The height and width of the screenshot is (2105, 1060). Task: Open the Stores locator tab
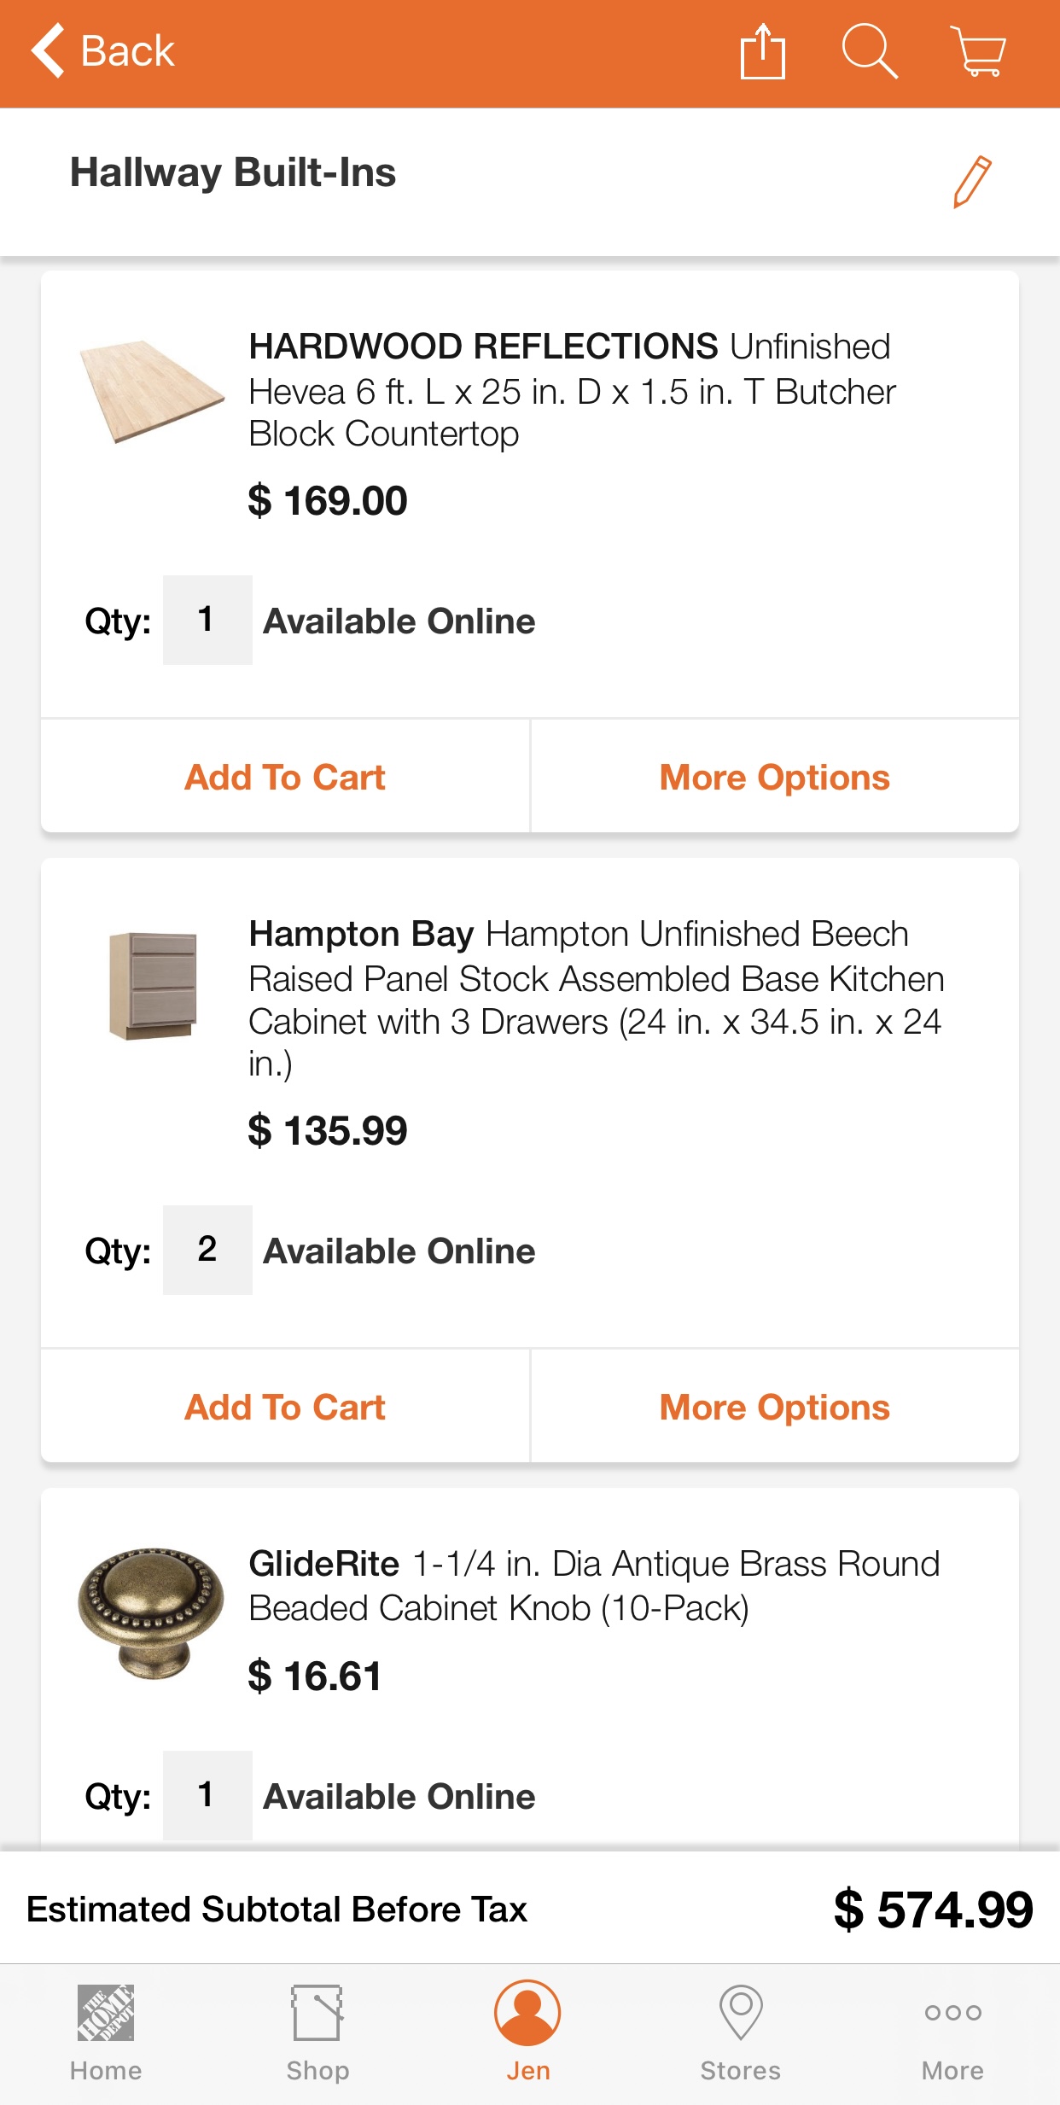click(740, 2032)
